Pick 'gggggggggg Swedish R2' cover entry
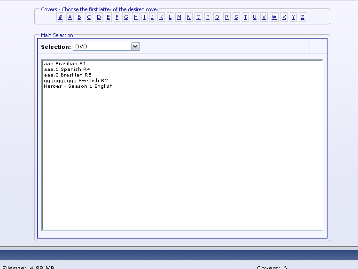 [x=76, y=80]
